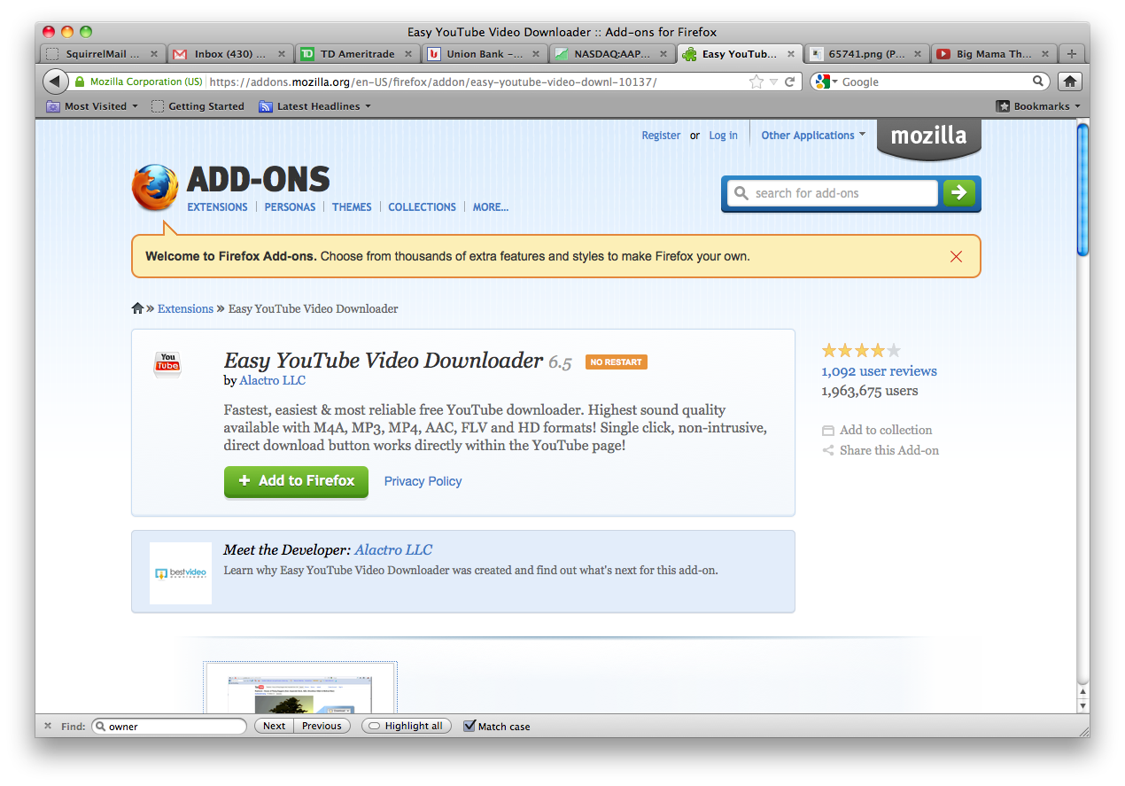Image resolution: width=1125 pixels, height=786 pixels.
Task: Open the COLLECTIONS section
Action: 422,206
